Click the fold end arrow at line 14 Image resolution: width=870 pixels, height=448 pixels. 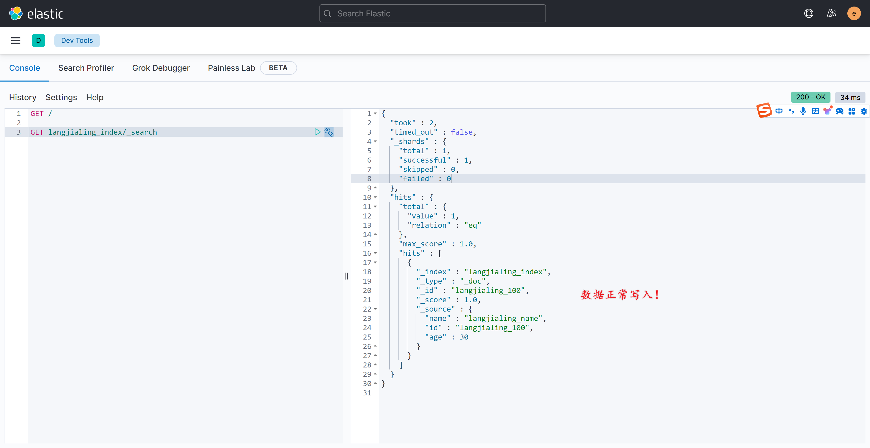(375, 234)
